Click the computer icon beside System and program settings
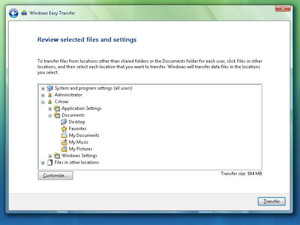 tap(50, 88)
